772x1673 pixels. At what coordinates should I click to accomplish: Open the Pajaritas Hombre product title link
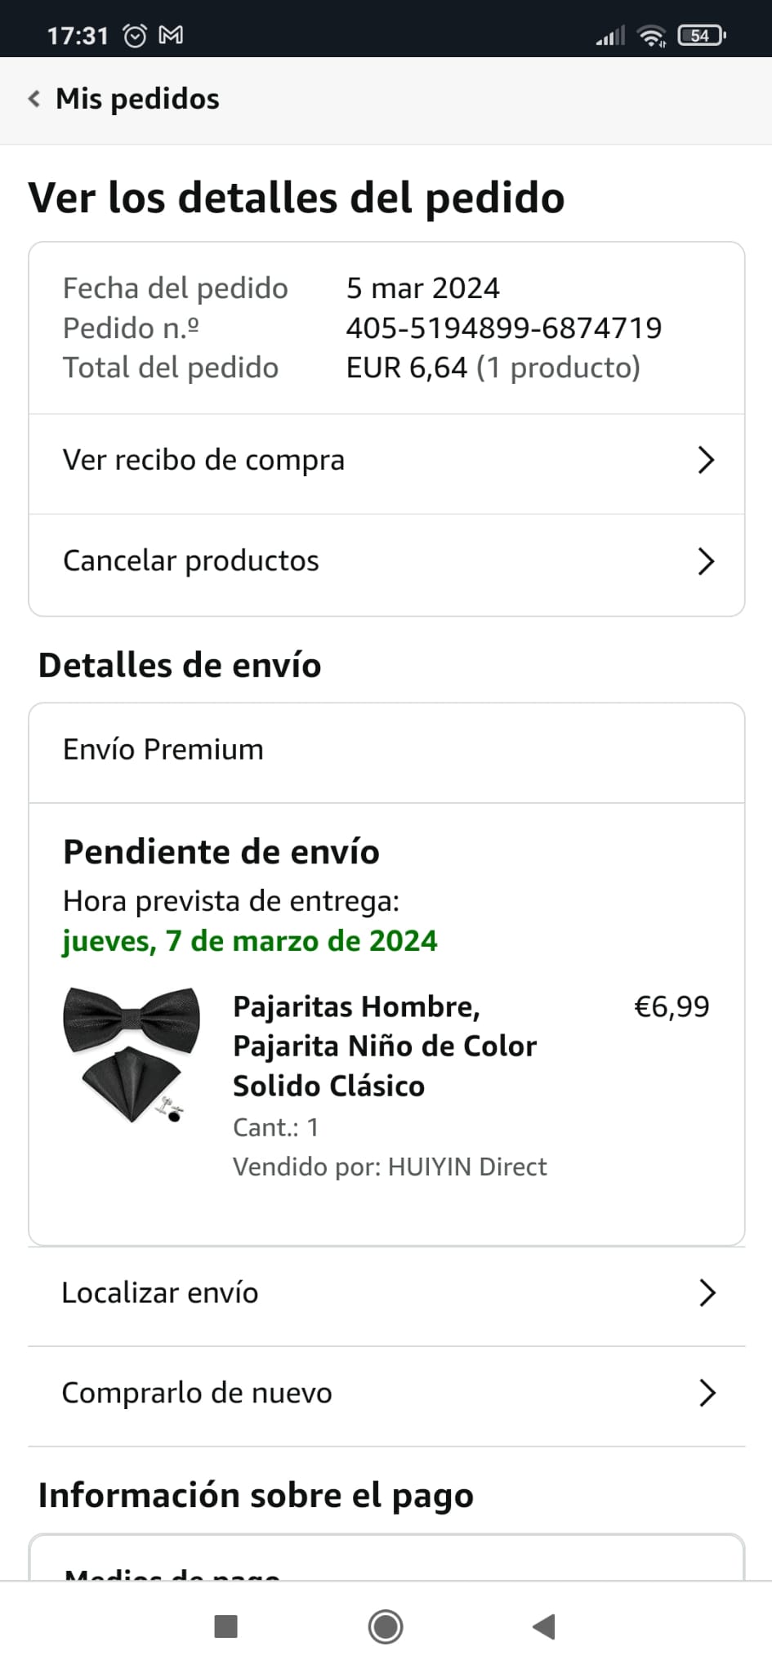pyautogui.click(x=384, y=1046)
